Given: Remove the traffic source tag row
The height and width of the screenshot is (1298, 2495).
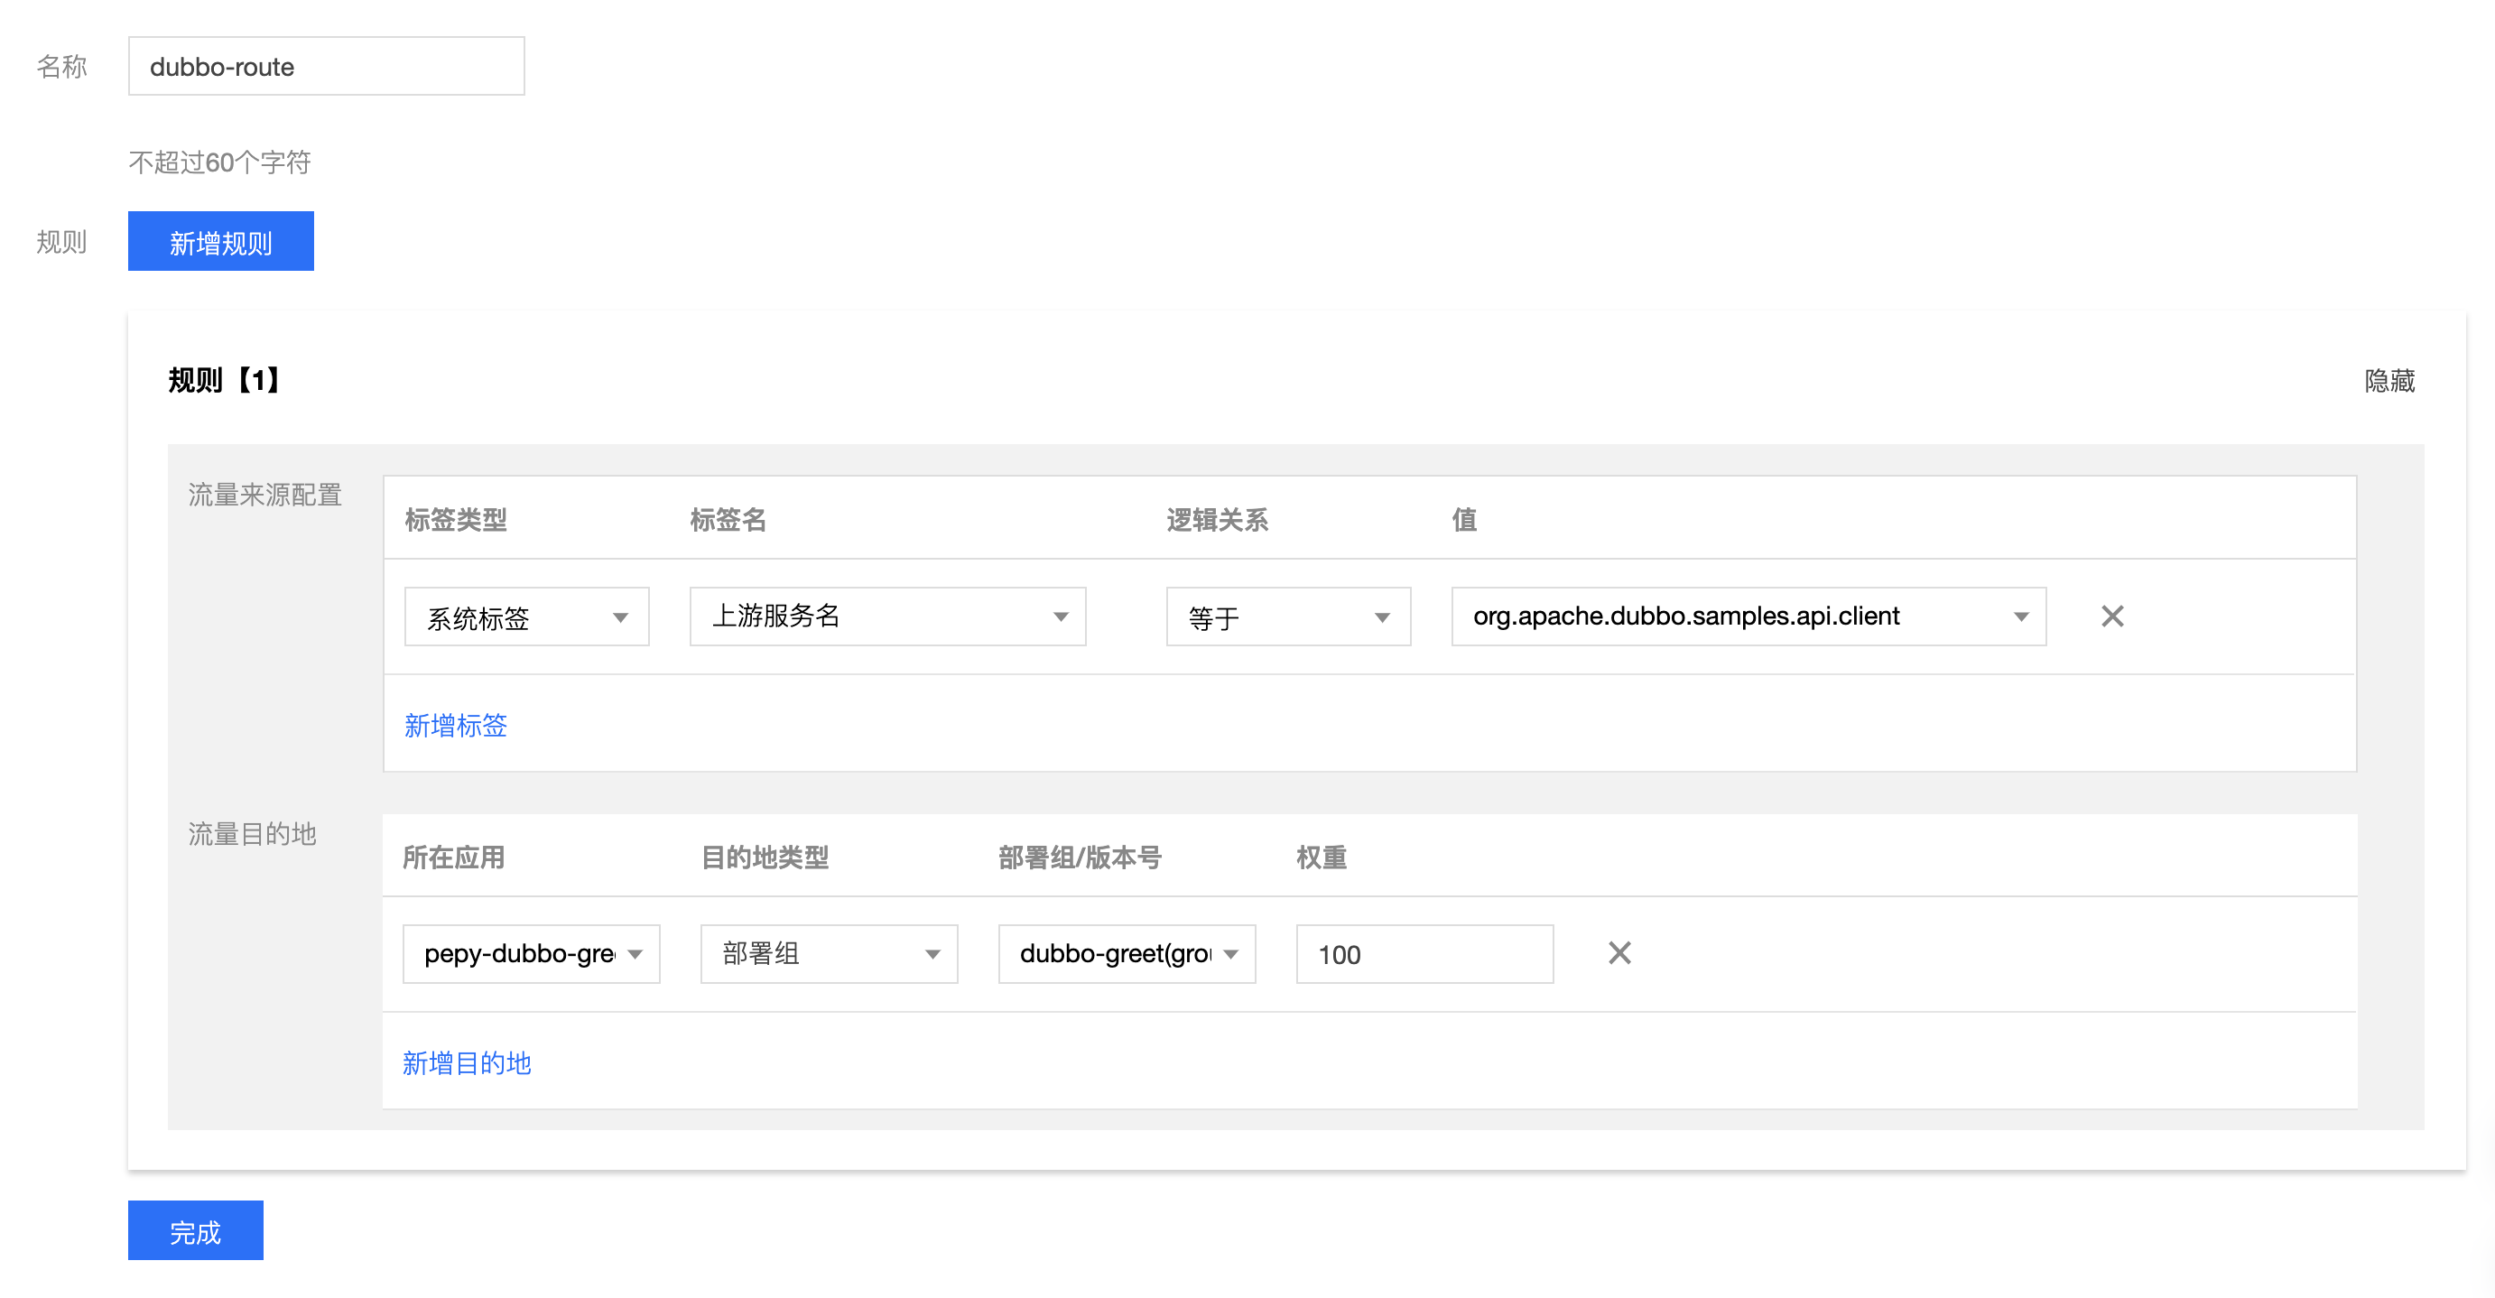Looking at the screenshot, I should pyautogui.click(x=2112, y=617).
